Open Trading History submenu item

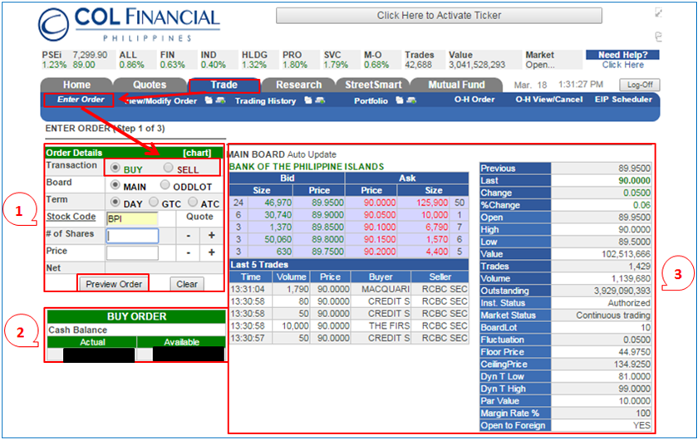coord(265,101)
